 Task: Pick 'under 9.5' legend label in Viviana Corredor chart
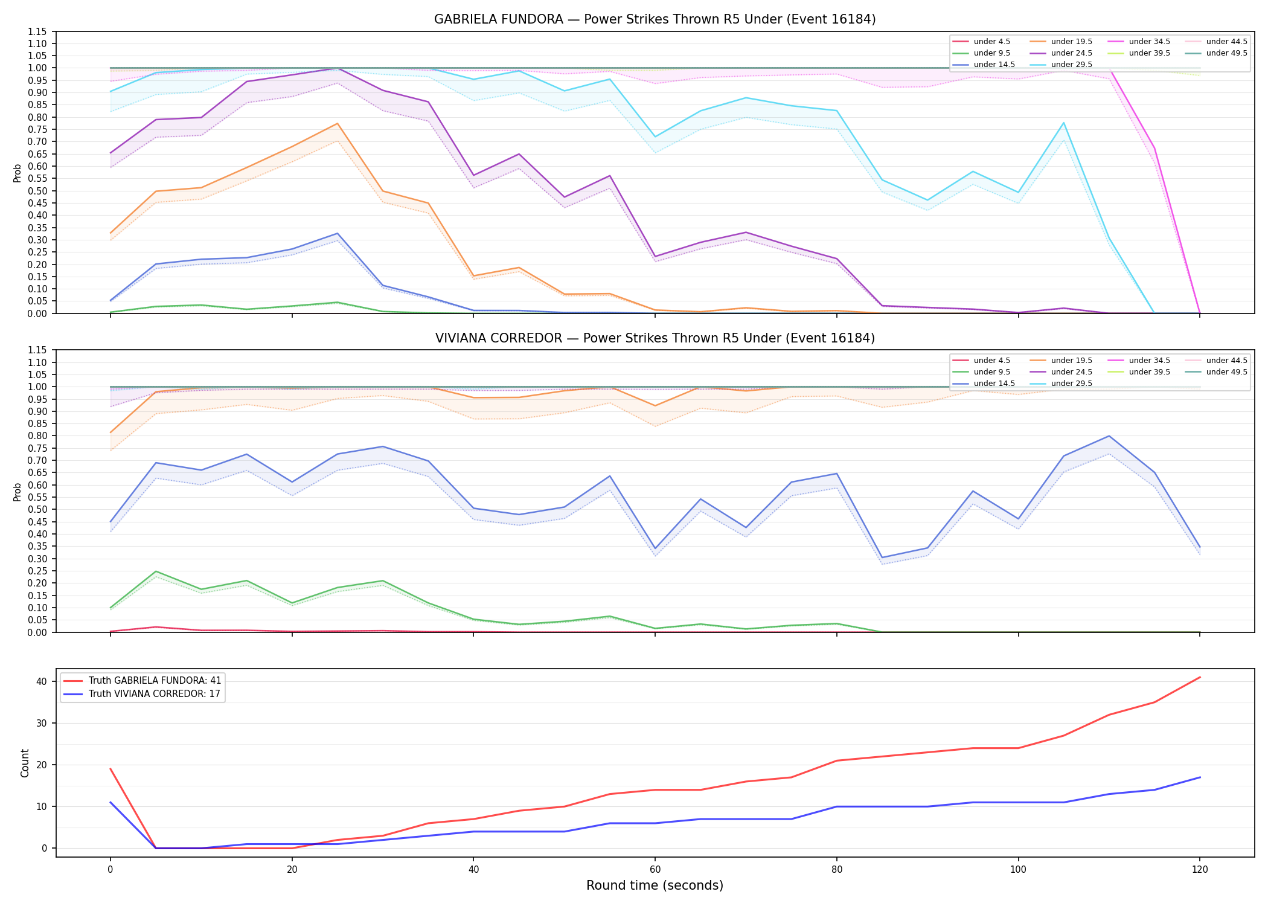pos(991,372)
